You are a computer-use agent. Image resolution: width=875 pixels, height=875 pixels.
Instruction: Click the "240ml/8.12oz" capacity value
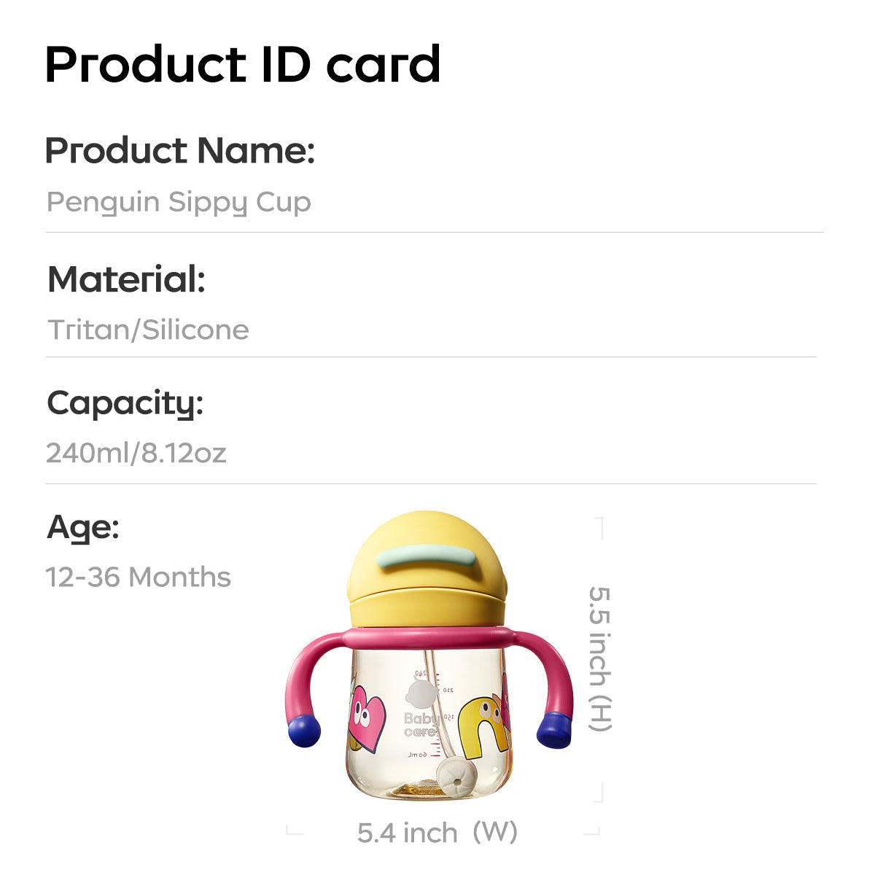(136, 453)
